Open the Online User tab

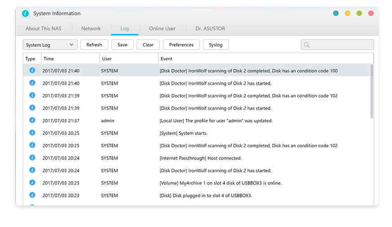[162, 28]
